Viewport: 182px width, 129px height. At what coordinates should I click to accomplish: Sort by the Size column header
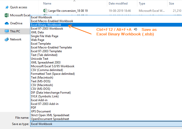(171, 4)
